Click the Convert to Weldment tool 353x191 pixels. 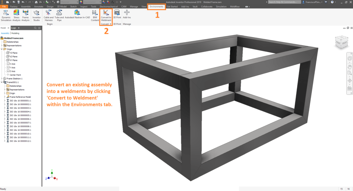[106, 15]
